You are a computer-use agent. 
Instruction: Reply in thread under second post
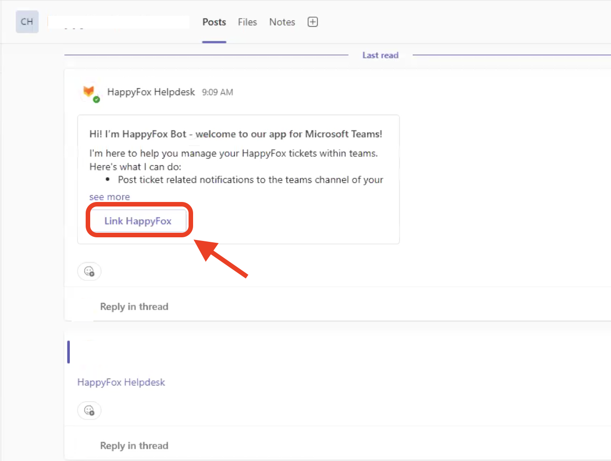[x=134, y=446]
